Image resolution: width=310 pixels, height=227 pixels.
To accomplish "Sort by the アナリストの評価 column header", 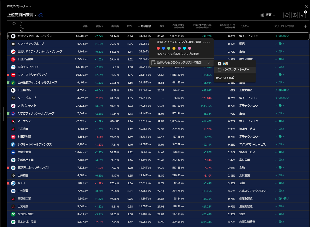I will 284,26.
